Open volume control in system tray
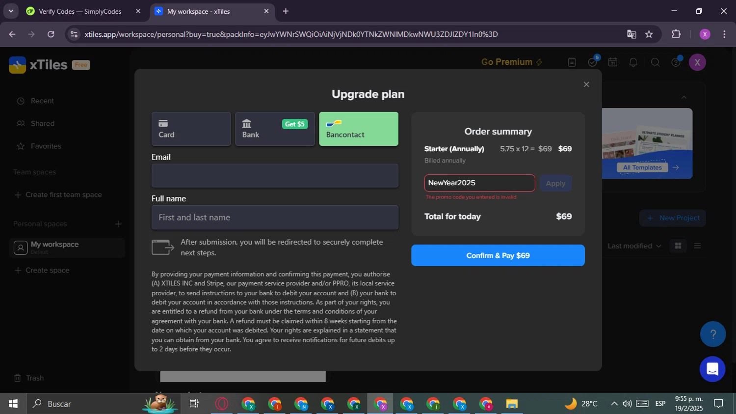Screen dimensions: 736x414 tap(627, 404)
